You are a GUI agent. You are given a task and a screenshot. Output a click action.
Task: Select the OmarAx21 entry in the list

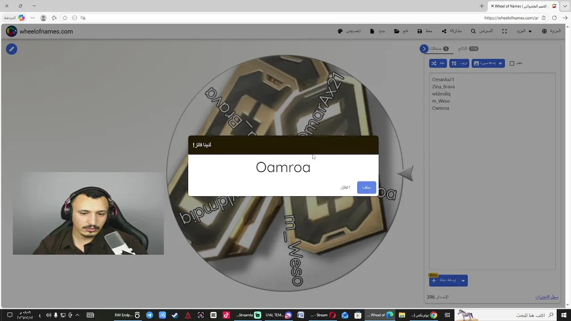[x=443, y=79]
